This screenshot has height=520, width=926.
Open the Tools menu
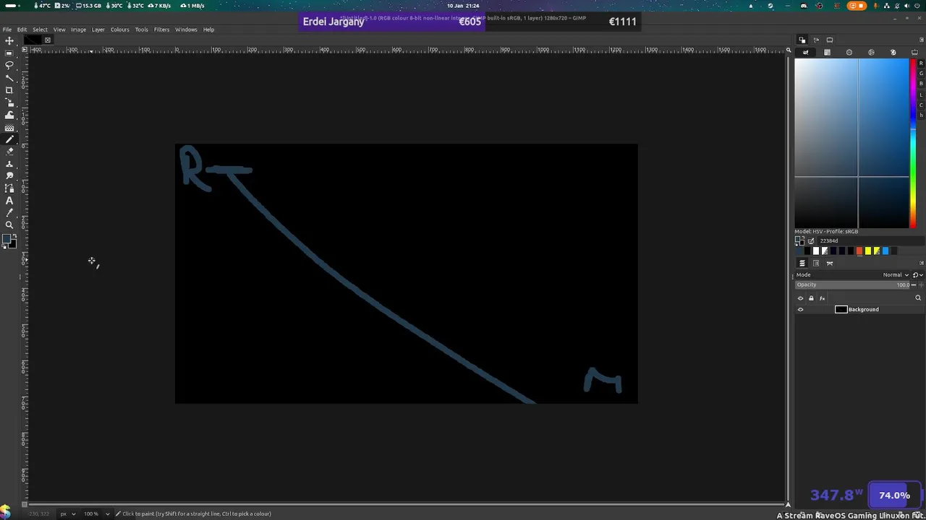point(141,30)
